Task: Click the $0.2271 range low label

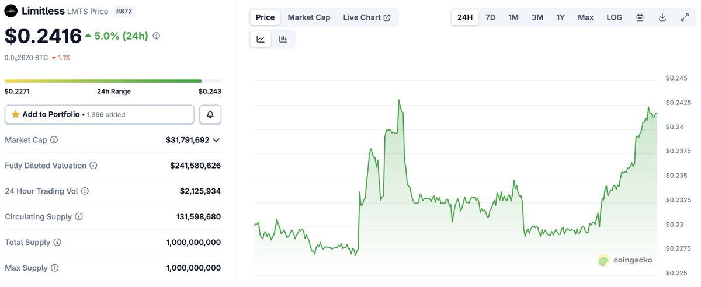Action: pyautogui.click(x=17, y=92)
